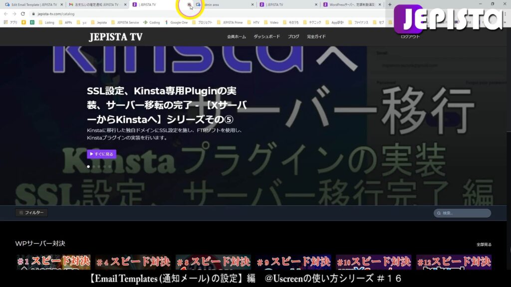The height and width of the screenshot is (287, 511).
Task: Expand the Listing bookmark folder
Action: click(46, 22)
